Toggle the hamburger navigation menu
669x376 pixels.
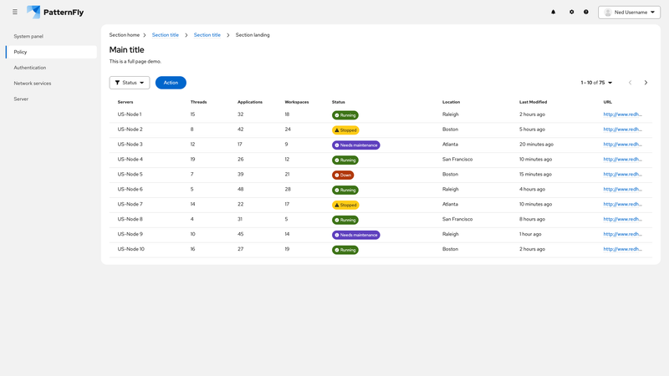click(15, 12)
